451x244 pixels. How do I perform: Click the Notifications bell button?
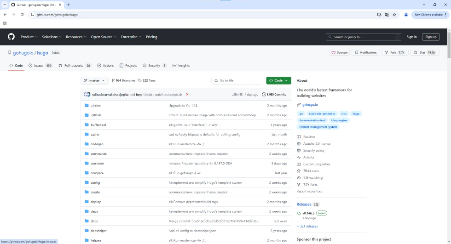point(365,52)
